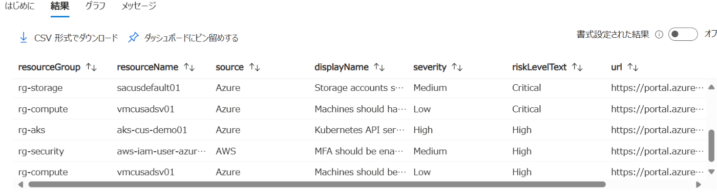717x193 pixels.
Task: Open the メッセージ tab
Action: (139, 6)
